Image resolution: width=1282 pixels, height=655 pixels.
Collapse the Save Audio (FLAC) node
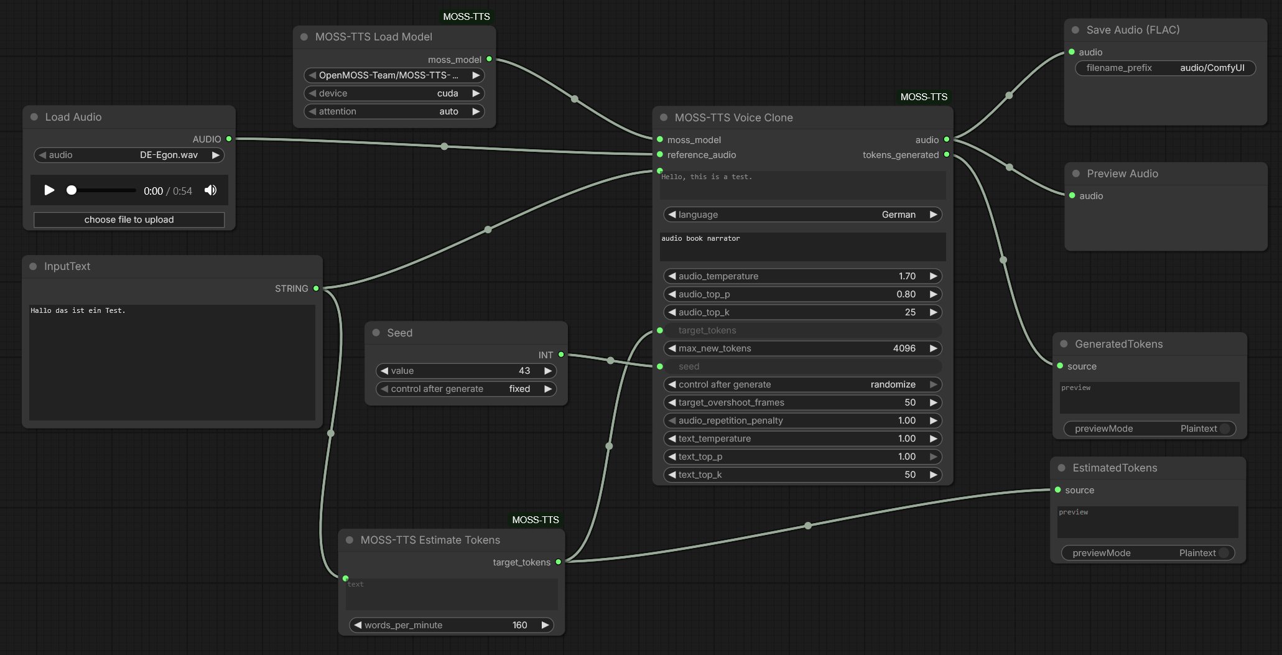pos(1075,30)
